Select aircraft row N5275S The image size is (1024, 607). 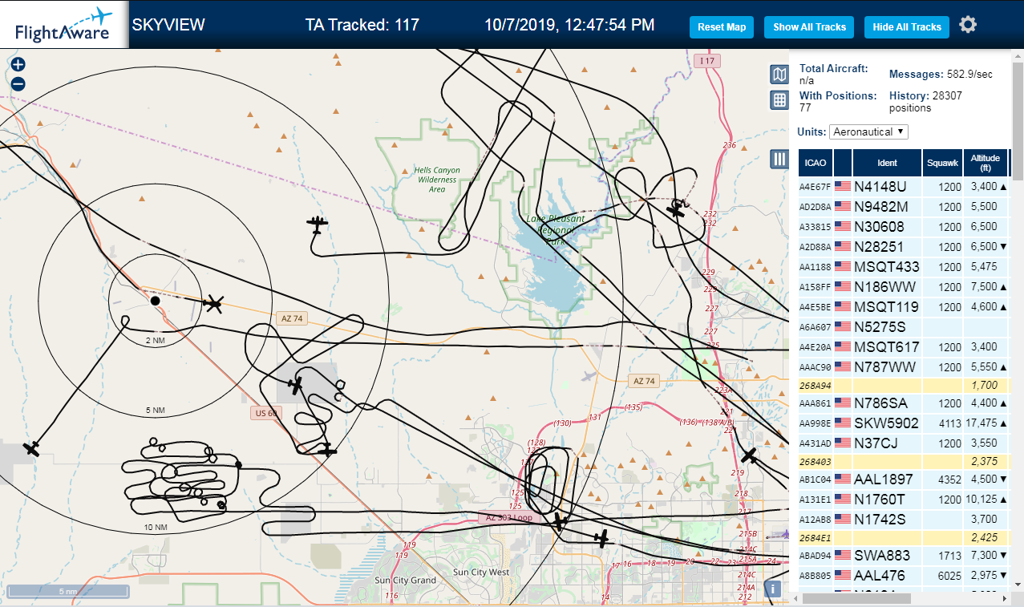(x=903, y=327)
